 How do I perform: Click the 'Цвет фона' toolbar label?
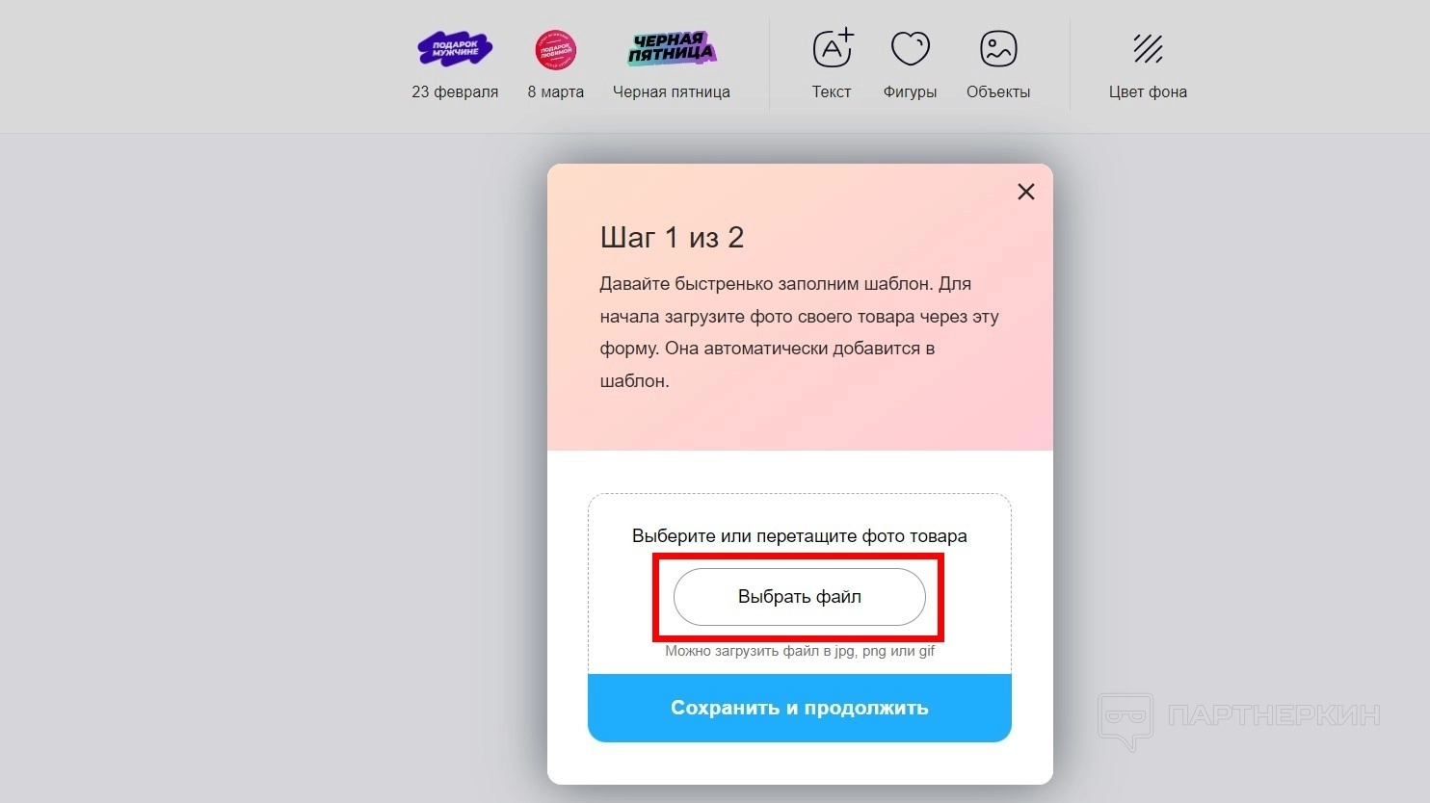[1148, 92]
